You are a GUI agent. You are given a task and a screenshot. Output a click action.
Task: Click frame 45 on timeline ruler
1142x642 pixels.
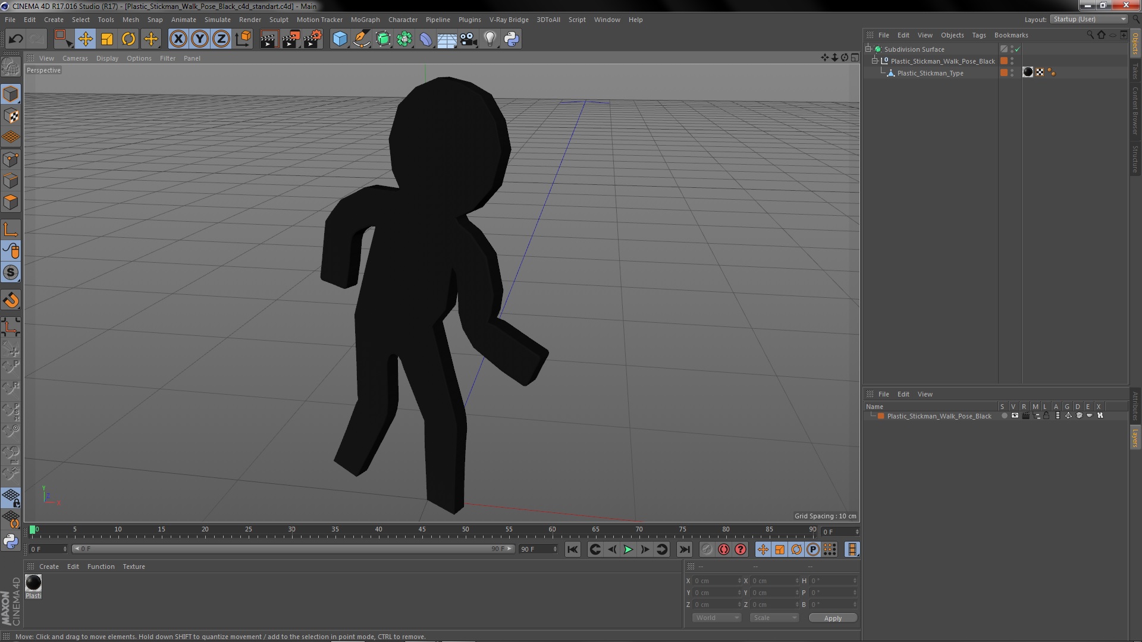click(422, 530)
